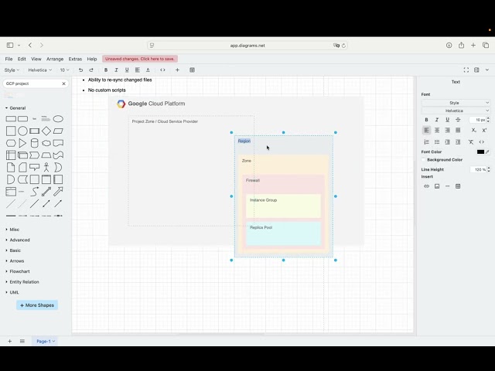Insert table from Insert section
Viewport: 495px width, 371px height.
[x=458, y=186]
